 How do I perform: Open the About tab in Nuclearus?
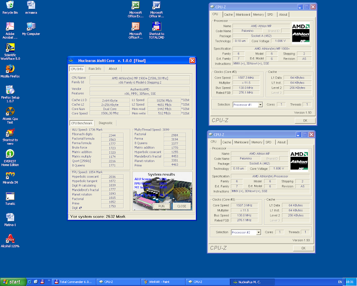[113, 69]
